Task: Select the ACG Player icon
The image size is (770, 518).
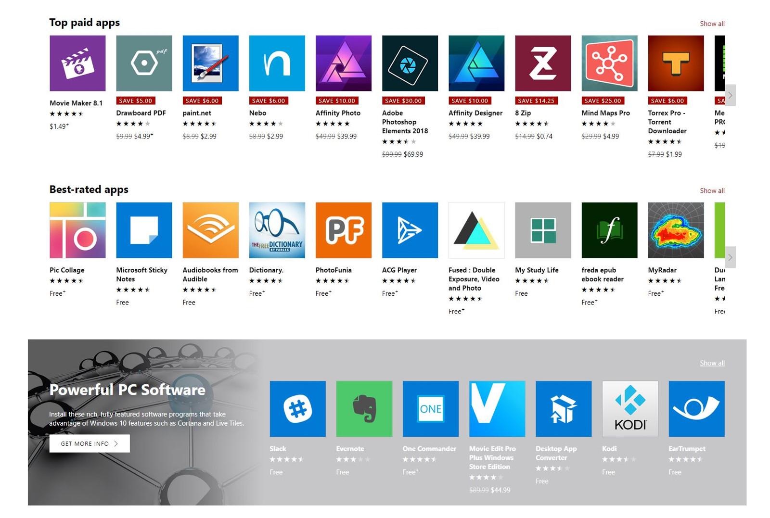Action: click(x=410, y=230)
